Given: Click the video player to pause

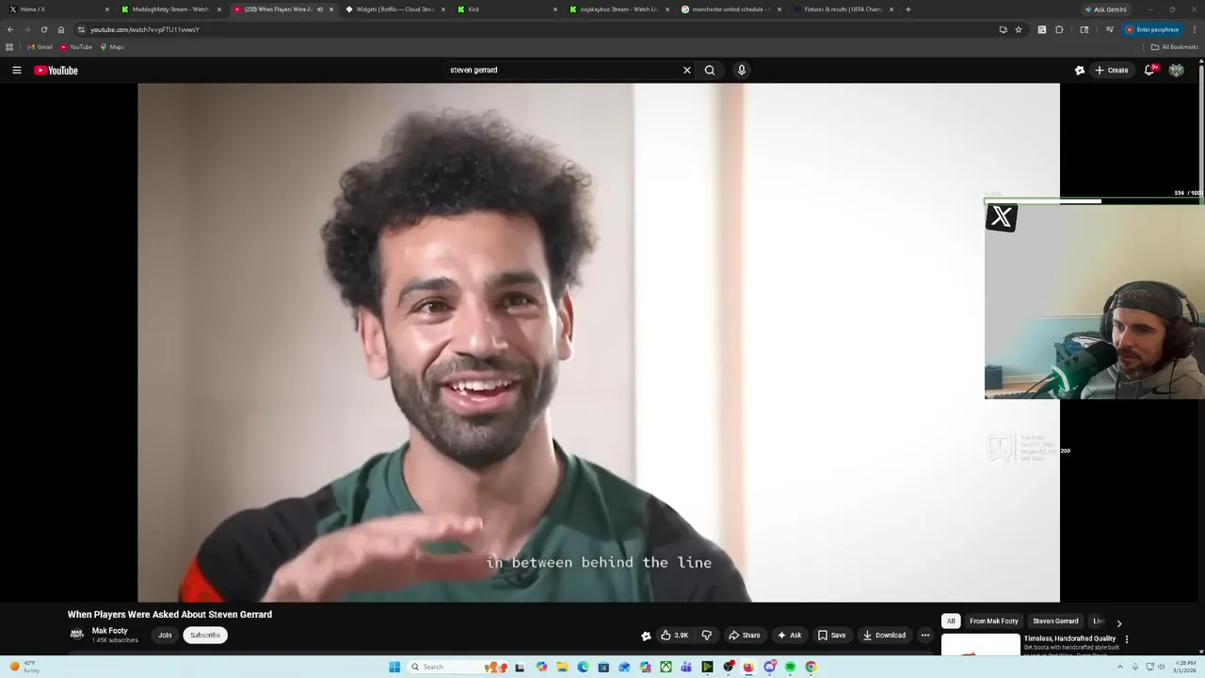Looking at the screenshot, I should (x=599, y=342).
